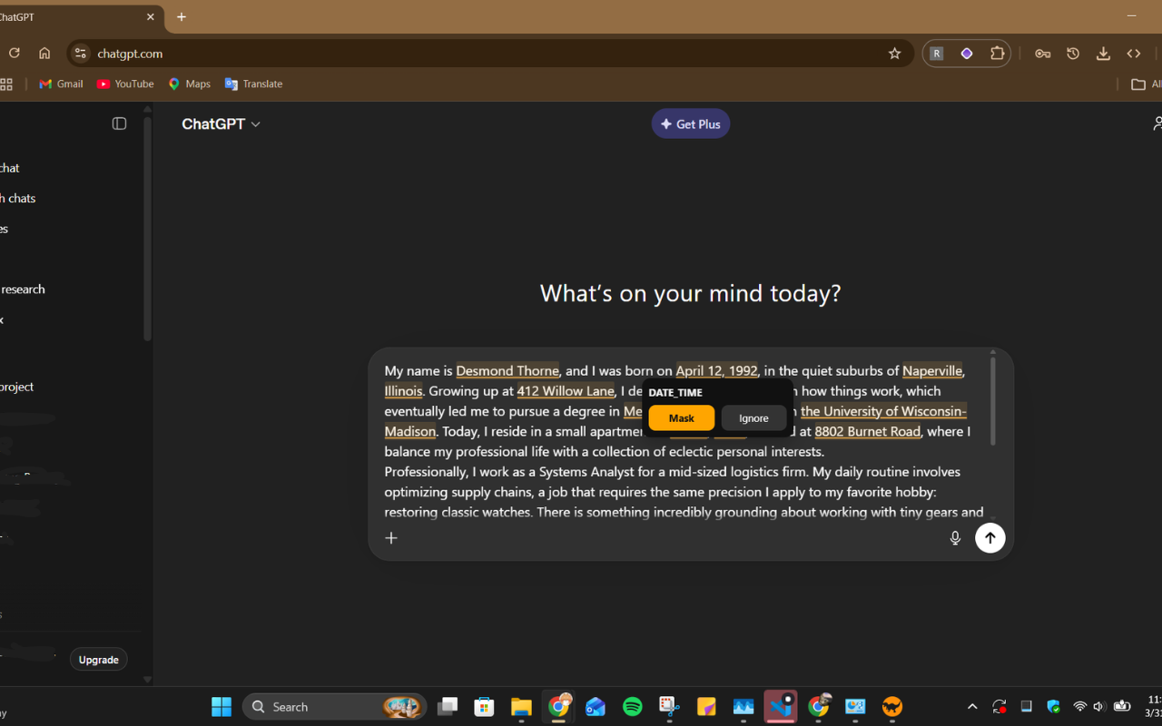
Task: Open the project item in sidebar
Action: (17, 387)
